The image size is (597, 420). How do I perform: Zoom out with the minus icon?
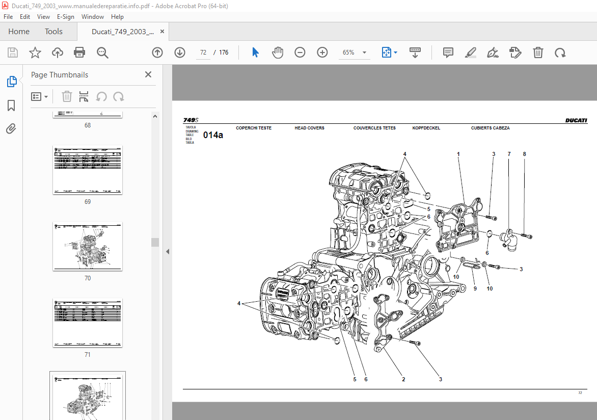pyautogui.click(x=300, y=52)
